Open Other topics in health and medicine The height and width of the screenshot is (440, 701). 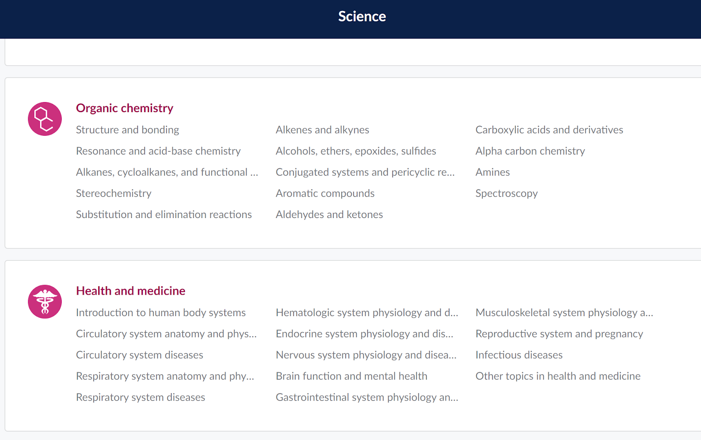[558, 376]
